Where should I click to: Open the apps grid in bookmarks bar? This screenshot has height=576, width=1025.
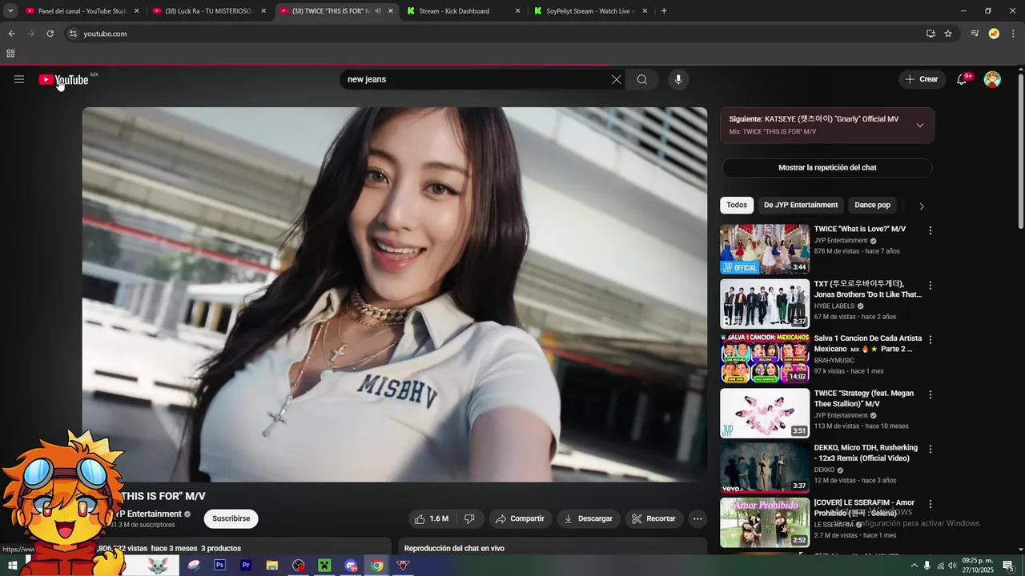10,54
